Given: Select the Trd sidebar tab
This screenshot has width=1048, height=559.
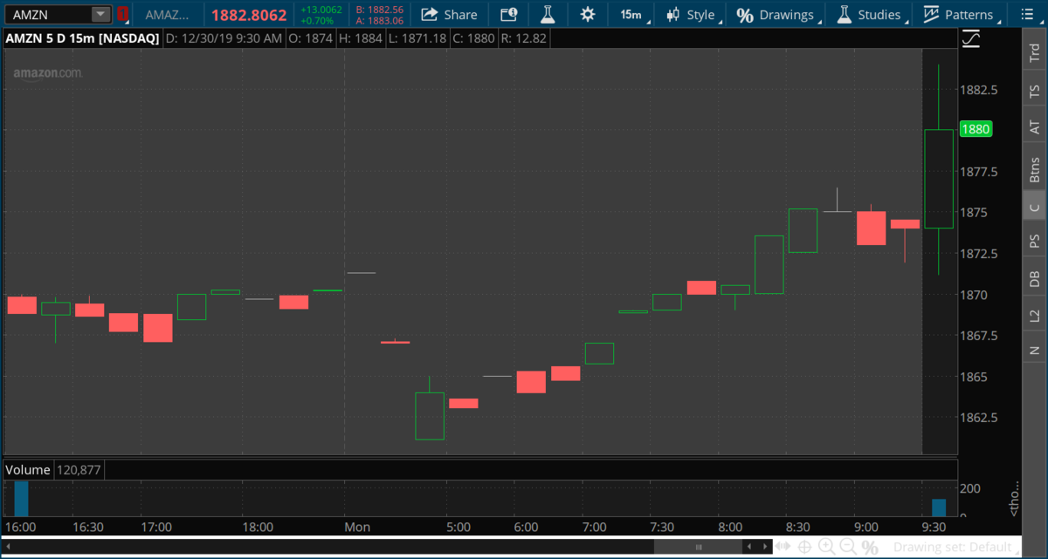Looking at the screenshot, I should pyautogui.click(x=1035, y=52).
